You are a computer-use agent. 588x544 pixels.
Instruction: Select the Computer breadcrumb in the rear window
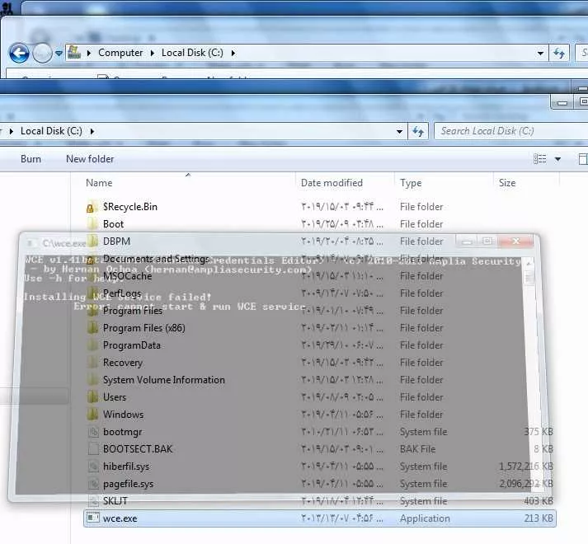point(120,53)
